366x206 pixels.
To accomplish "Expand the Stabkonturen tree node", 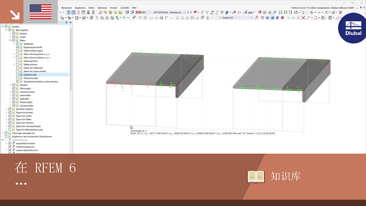I will 14,64.
